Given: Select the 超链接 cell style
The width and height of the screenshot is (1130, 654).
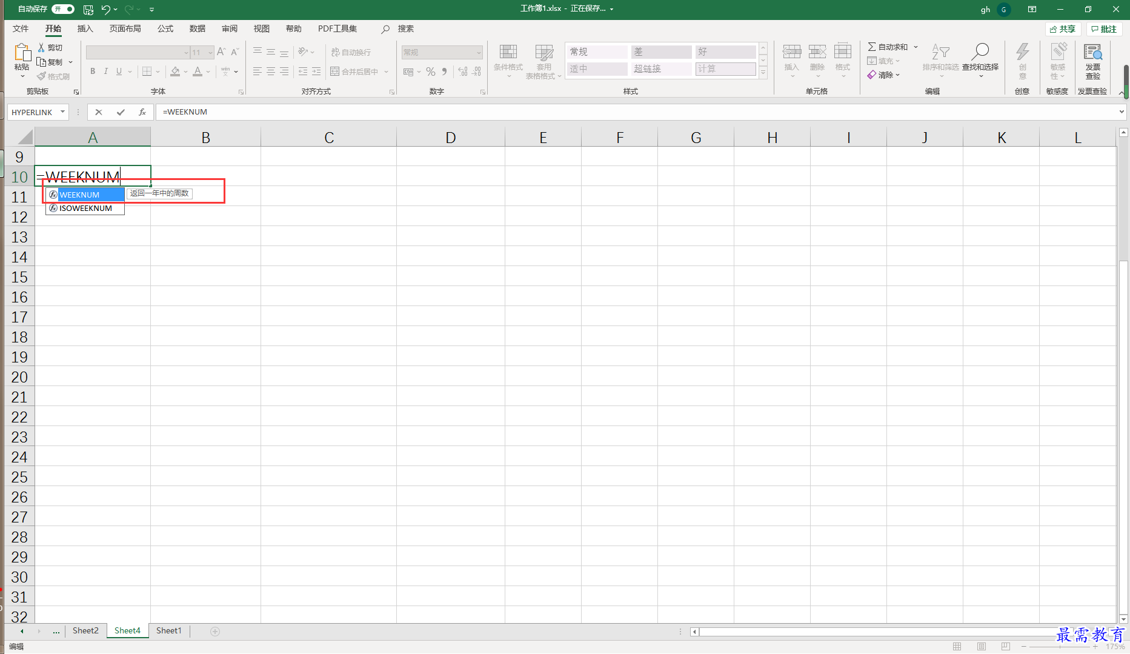Looking at the screenshot, I should tap(661, 69).
